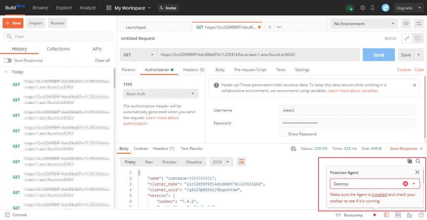Image resolution: width=427 pixels, height=220 pixels.
Task: Open the Save Response dropdown
Action: pos(406,149)
